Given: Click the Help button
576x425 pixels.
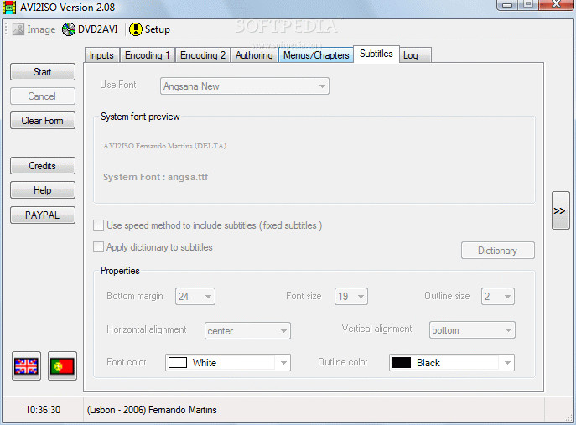Looking at the screenshot, I should click(x=43, y=190).
